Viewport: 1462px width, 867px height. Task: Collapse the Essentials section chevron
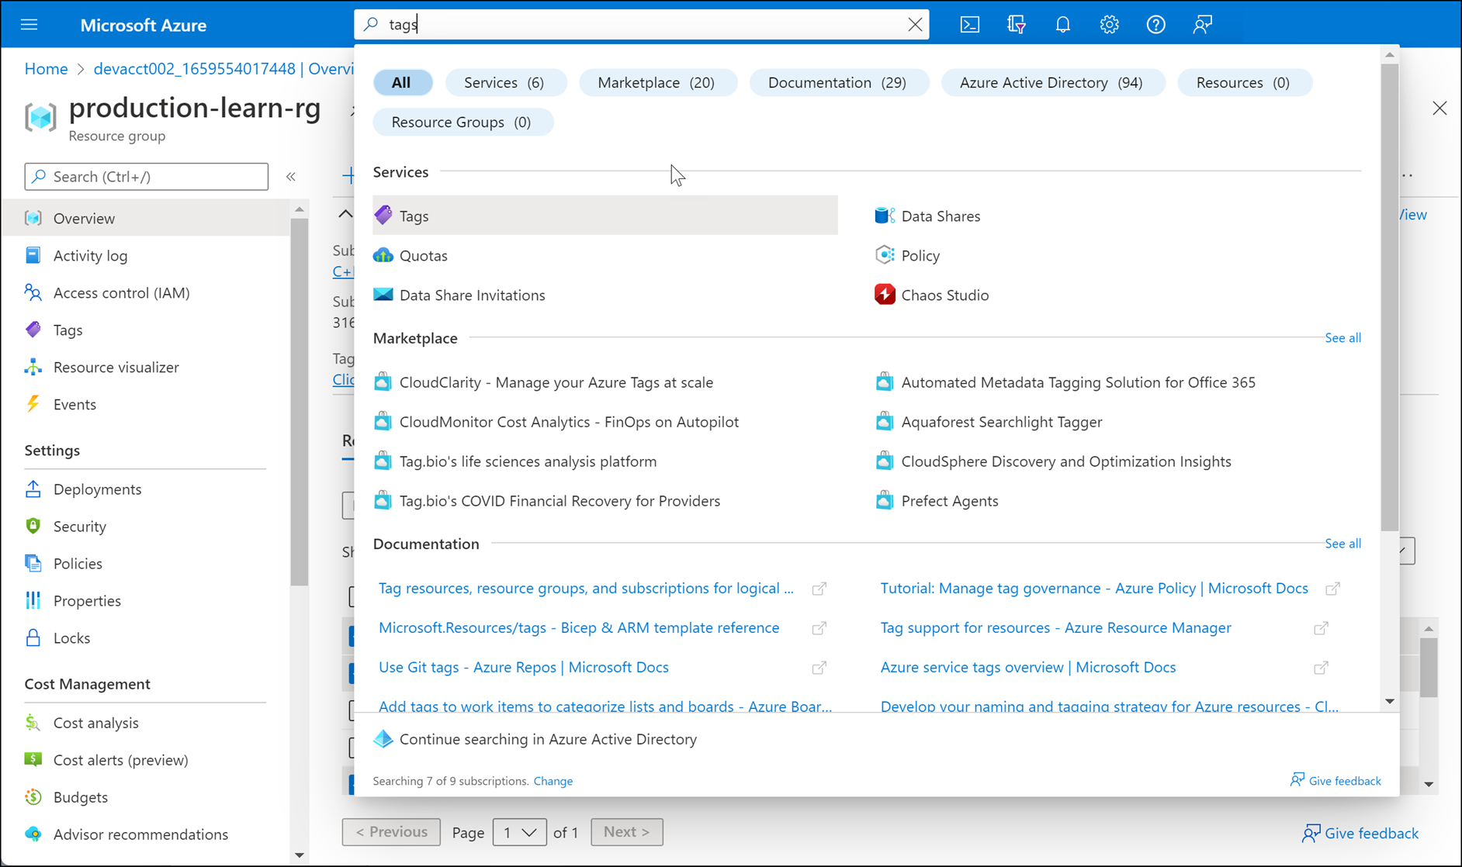tap(345, 214)
